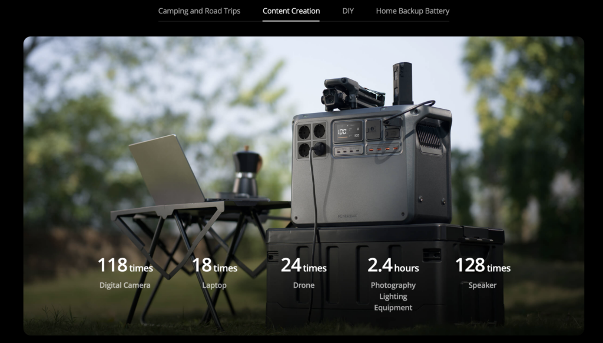603x343 pixels.
Task: Select the Drone caption text
Action: click(x=303, y=285)
